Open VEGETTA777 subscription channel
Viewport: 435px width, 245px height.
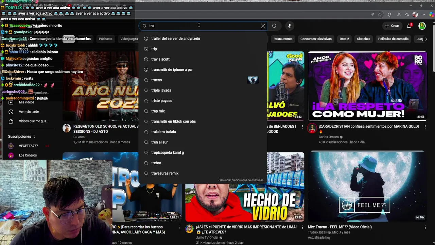[x=29, y=146]
